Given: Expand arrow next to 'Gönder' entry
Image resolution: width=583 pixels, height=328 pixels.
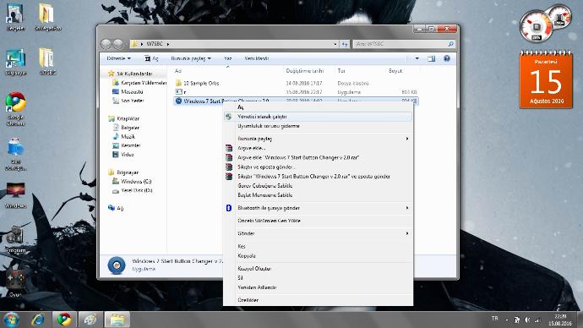Looking at the screenshot, I should [407, 233].
